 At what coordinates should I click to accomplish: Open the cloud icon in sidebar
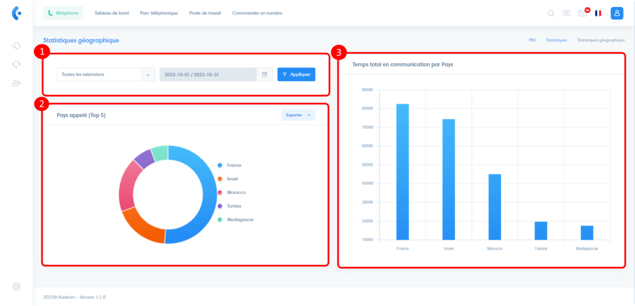tap(17, 46)
